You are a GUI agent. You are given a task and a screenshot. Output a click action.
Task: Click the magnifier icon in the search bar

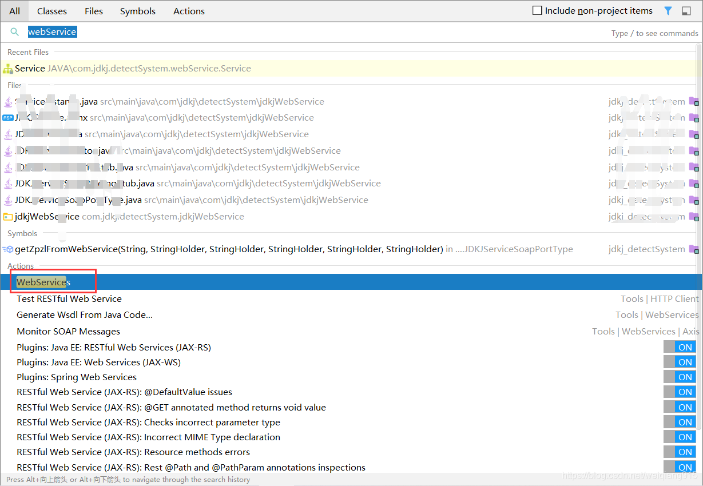pos(14,31)
